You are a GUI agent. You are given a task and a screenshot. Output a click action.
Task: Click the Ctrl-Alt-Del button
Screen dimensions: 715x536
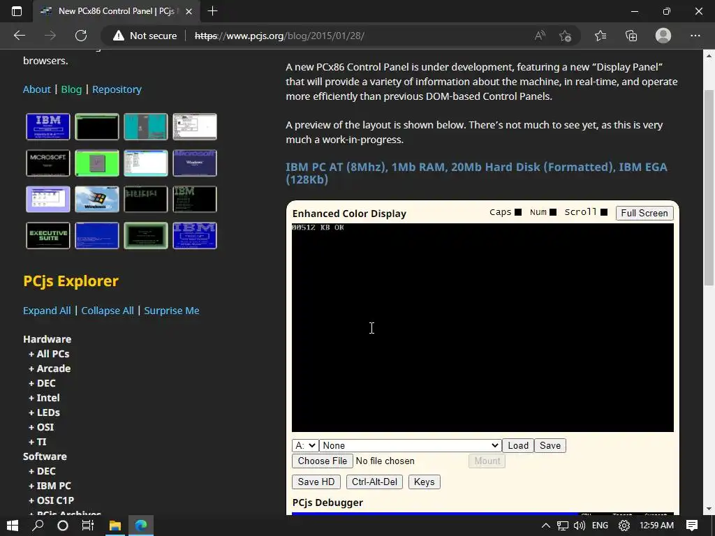coord(374,482)
